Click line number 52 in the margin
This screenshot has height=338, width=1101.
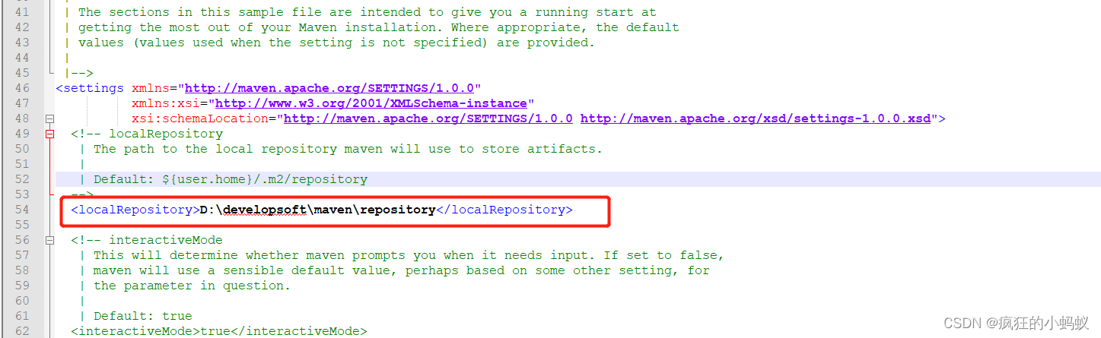click(x=21, y=179)
